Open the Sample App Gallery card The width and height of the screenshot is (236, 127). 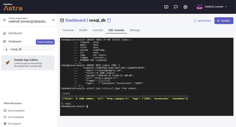[28, 63]
